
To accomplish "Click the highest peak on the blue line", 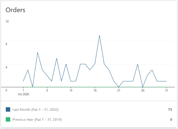I will (100, 35).
